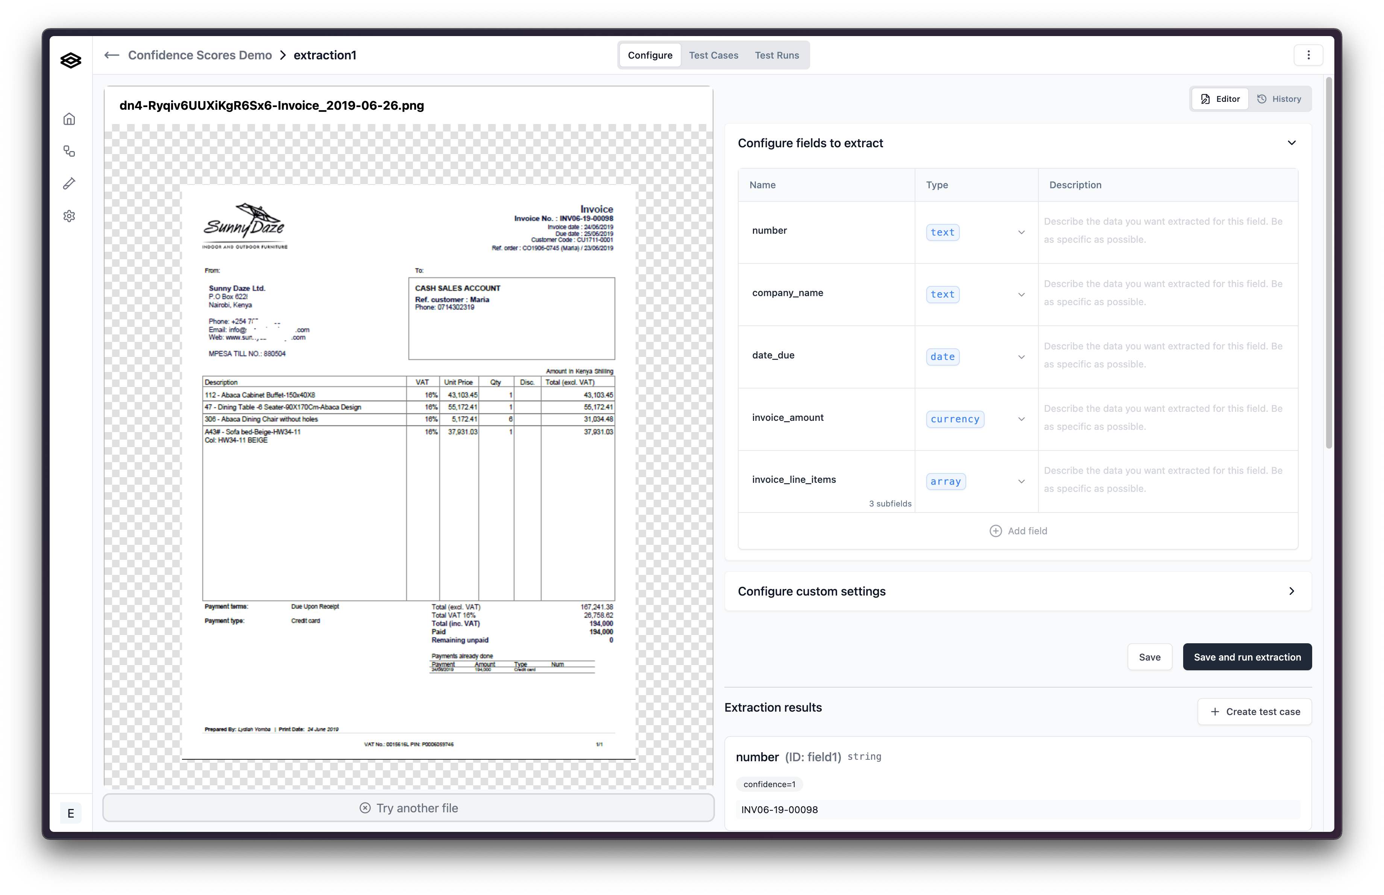Click the user avatar E

click(x=70, y=813)
